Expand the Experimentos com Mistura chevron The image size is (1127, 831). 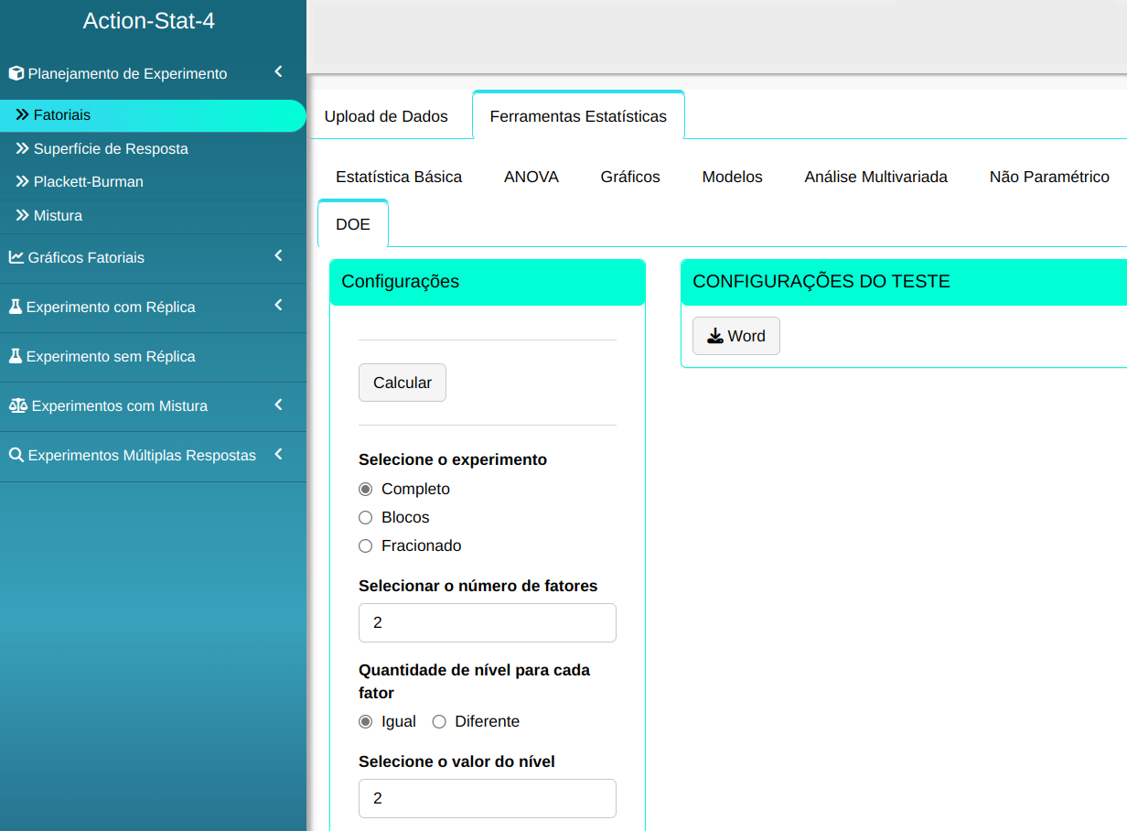pyautogui.click(x=278, y=405)
